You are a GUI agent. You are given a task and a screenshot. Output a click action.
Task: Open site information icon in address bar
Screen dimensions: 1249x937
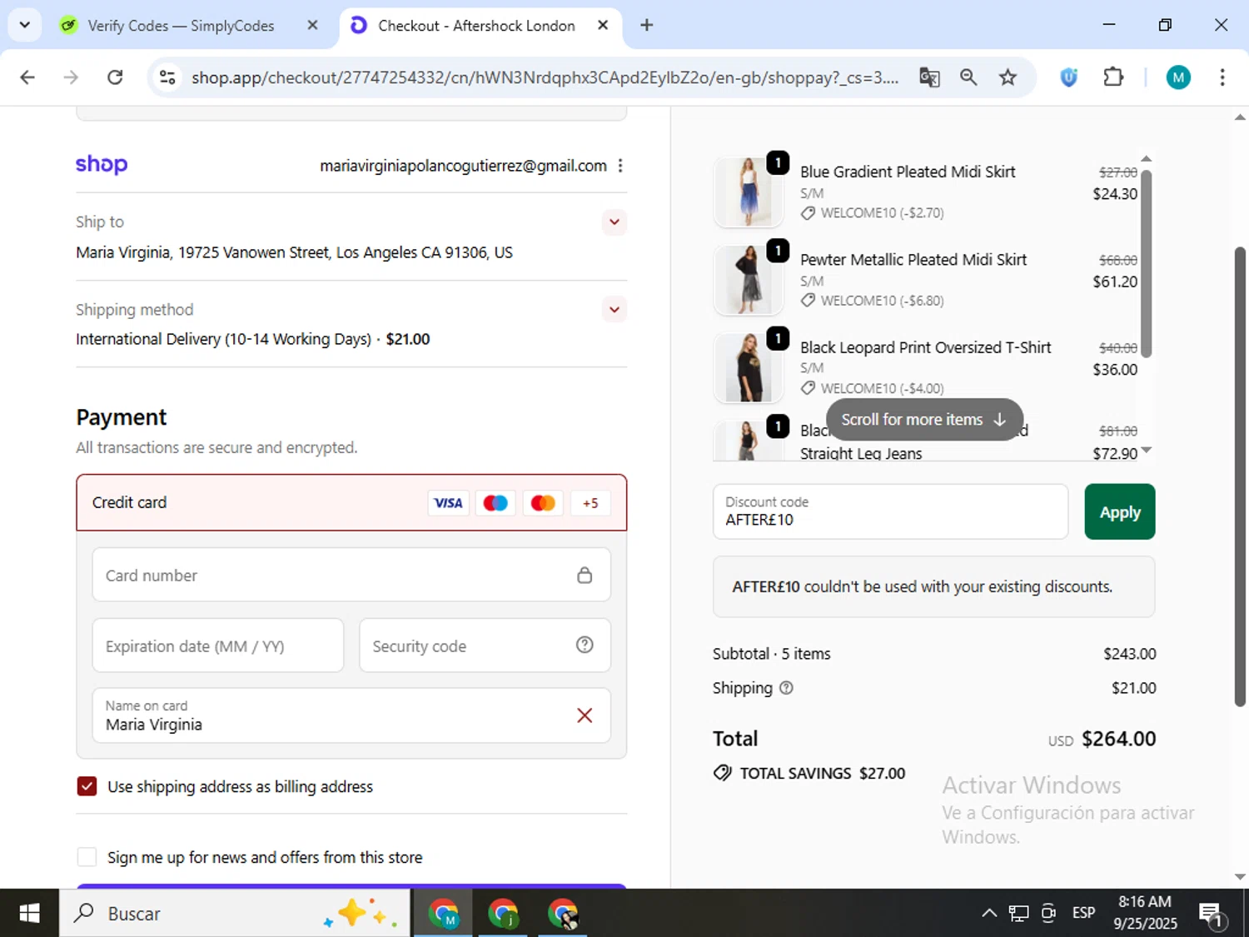click(x=167, y=77)
